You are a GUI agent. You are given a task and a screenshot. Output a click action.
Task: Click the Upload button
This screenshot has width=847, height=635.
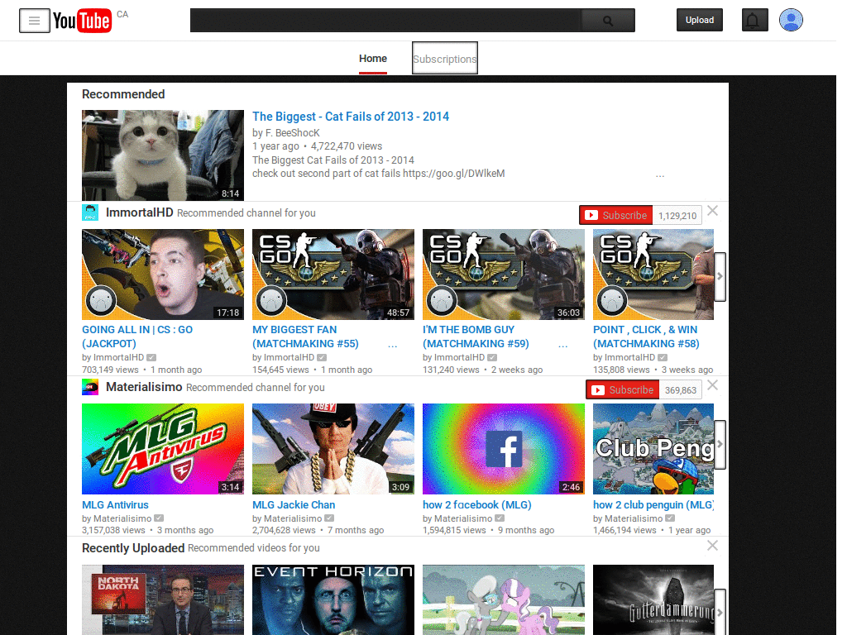[x=700, y=20]
